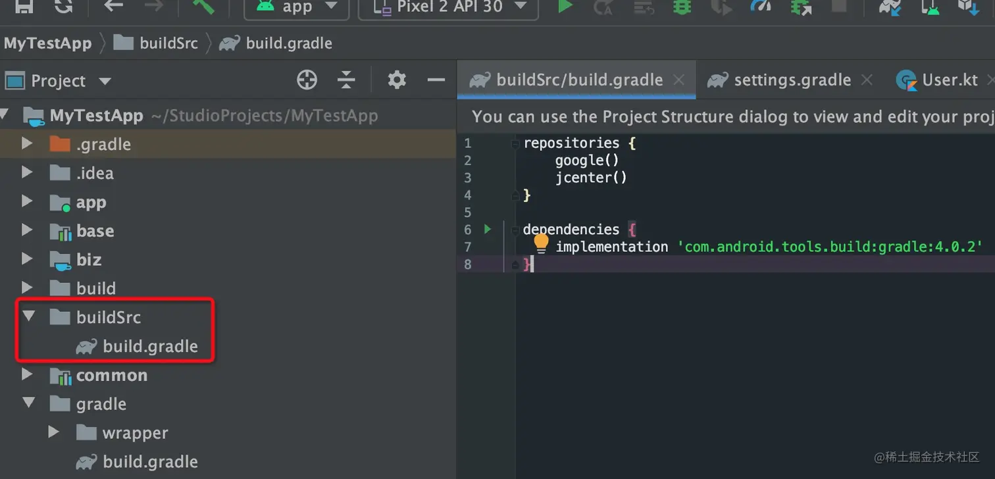Image resolution: width=995 pixels, height=479 pixels.
Task: Select the .gradle folder row
Action: [x=228, y=143]
